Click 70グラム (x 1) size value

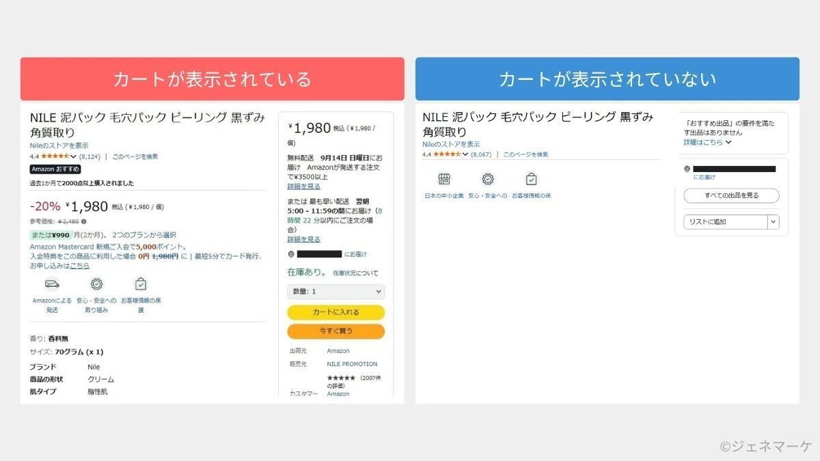point(79,352)
